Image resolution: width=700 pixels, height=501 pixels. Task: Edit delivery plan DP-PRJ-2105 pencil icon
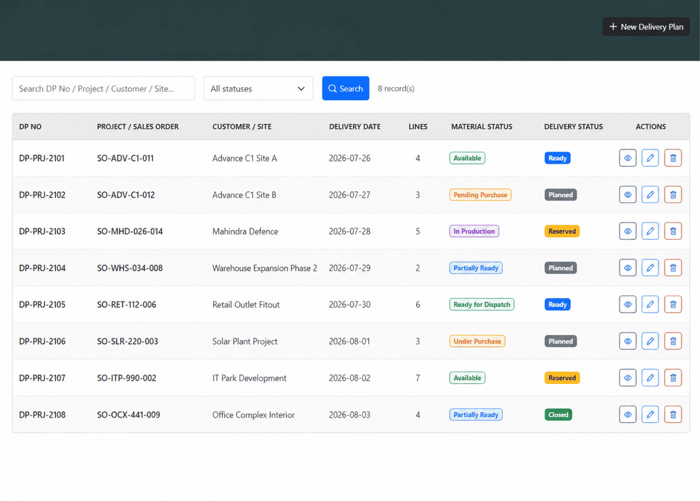(650, 304)
